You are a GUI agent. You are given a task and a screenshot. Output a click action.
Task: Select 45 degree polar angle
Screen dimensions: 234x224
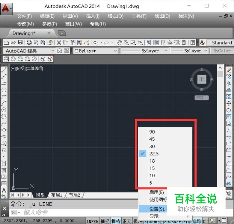[x=165, y=139]
